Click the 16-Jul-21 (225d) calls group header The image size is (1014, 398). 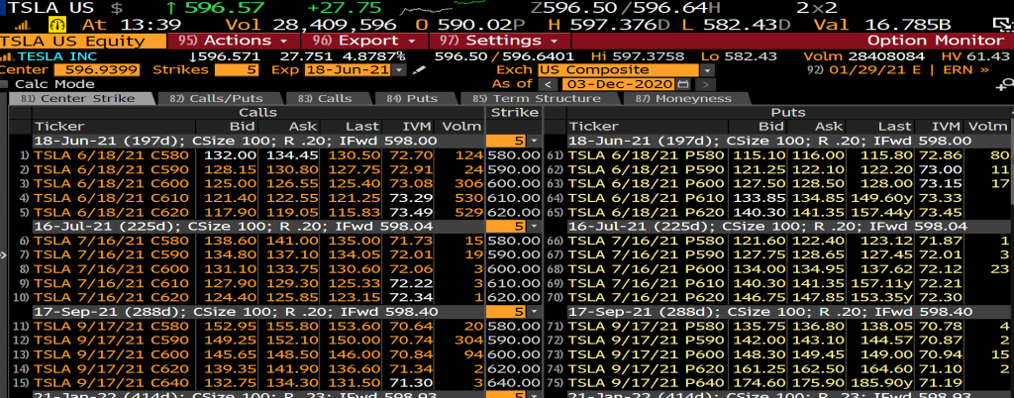coord(258,226)
